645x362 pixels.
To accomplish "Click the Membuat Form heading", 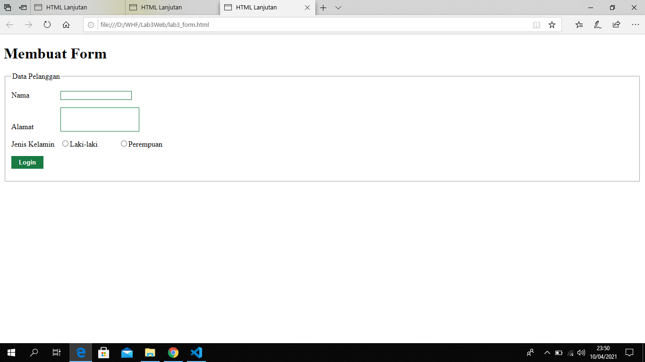I will pyautogui.click(x=55, y=54).
